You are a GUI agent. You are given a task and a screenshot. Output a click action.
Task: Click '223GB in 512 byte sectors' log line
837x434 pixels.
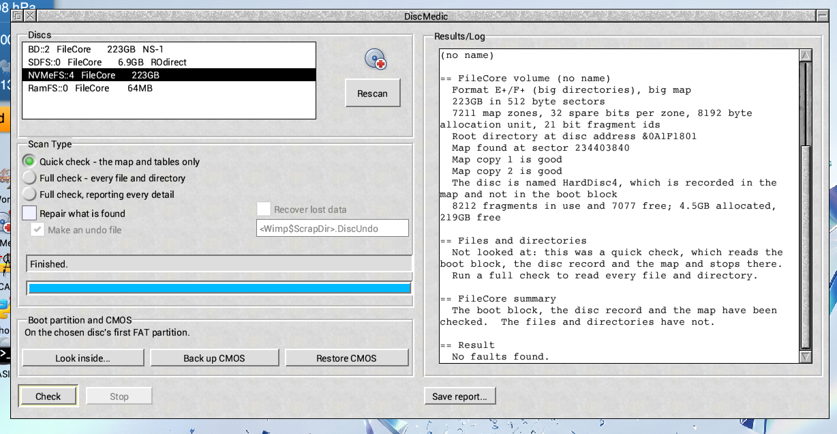click(x=528, y=101)
